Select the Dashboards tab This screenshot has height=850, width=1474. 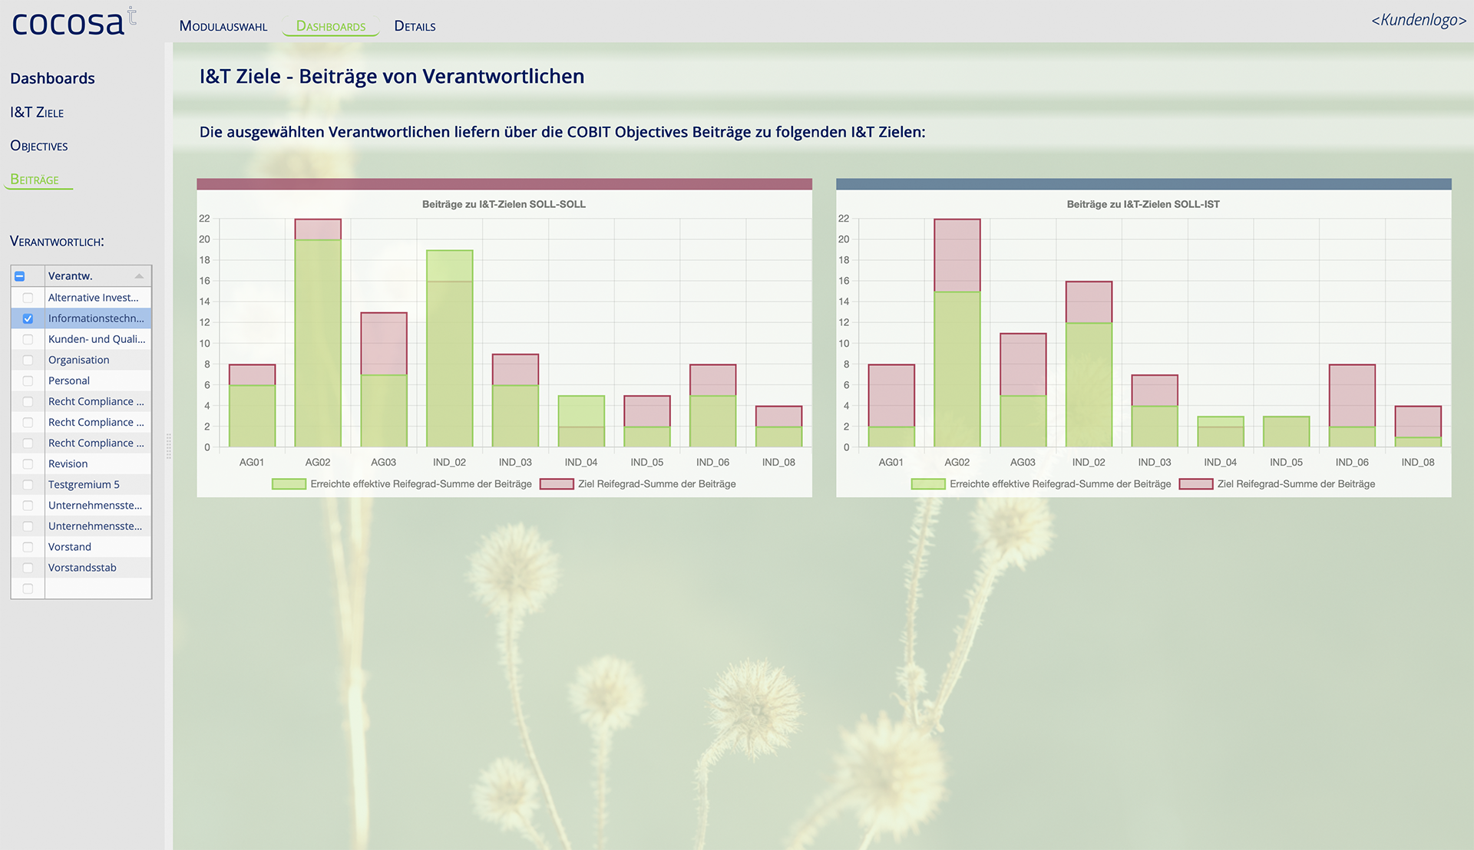pyautogui.click(x=331, y=26)
